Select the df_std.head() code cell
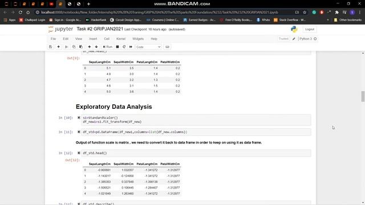365x205 pixels. pyautogui.click(x=196, y=153)
